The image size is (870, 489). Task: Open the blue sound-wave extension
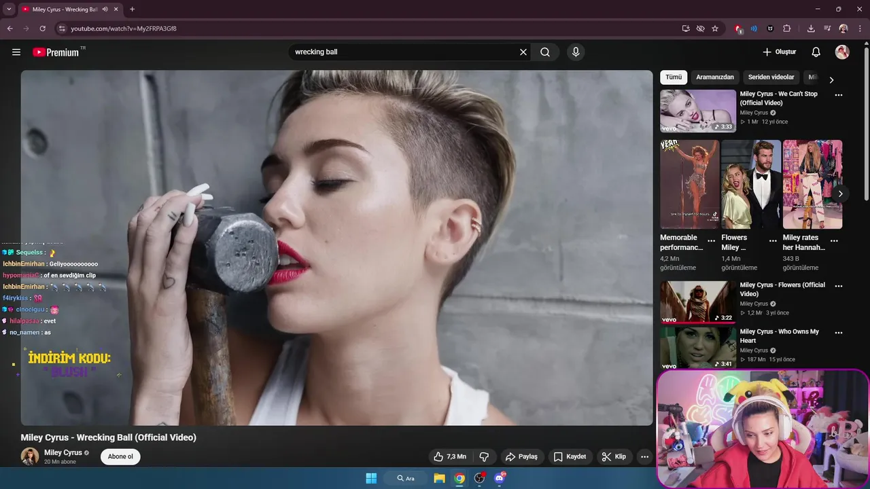pos(754,29)
